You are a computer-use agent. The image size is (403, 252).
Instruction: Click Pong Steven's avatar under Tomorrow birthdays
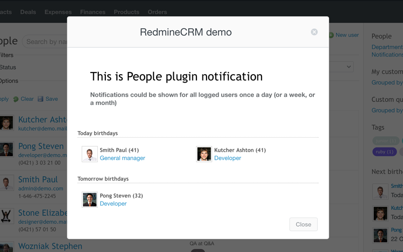tap(90, 200)
